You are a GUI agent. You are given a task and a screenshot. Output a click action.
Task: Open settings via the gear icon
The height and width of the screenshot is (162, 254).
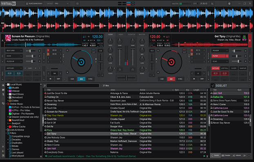(229, 4)
